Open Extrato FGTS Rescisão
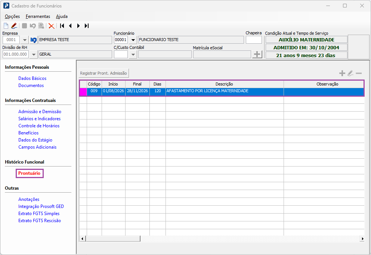This screenshot has width=371, height=255. click(x=40, y=220)
